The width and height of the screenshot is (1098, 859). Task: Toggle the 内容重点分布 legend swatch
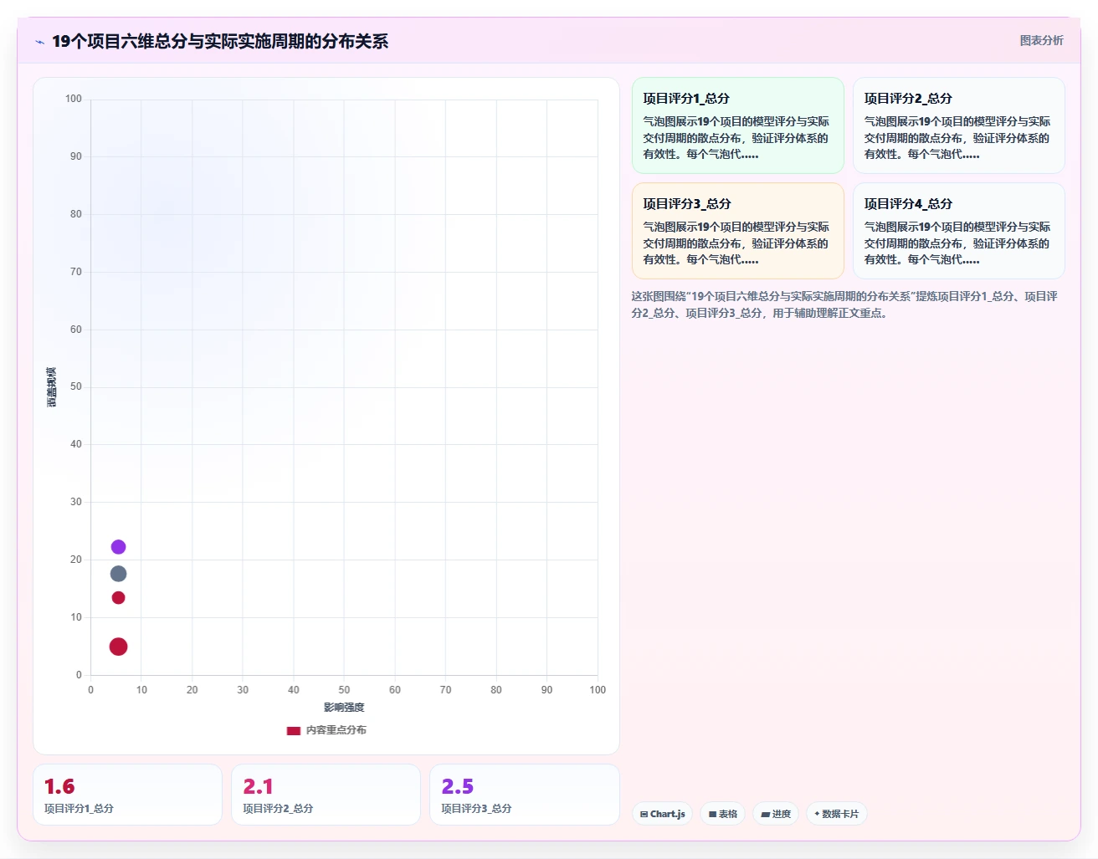294,731
